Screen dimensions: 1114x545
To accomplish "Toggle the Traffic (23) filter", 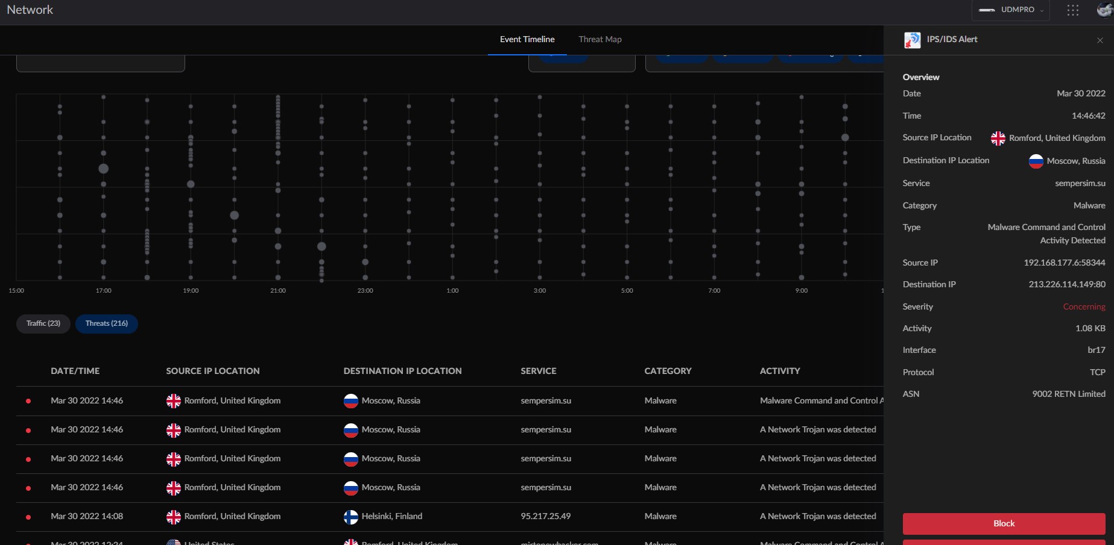I will click(43, 323).
